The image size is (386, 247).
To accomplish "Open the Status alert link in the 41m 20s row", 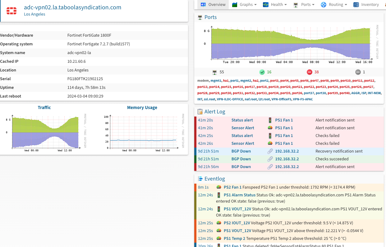I will 242,120.
